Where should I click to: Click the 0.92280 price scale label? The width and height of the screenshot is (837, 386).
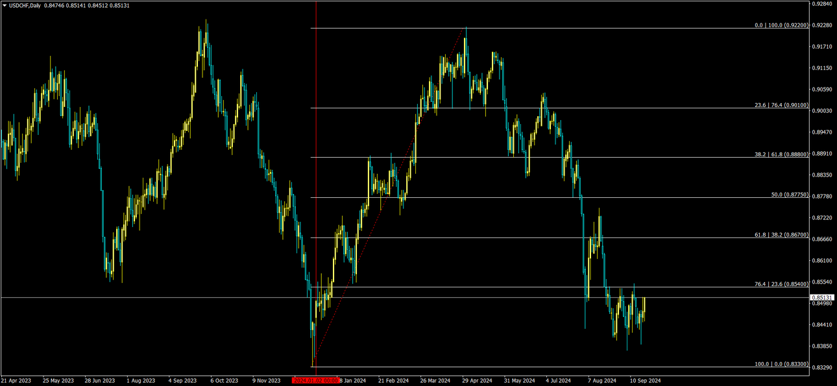[821, 25]
